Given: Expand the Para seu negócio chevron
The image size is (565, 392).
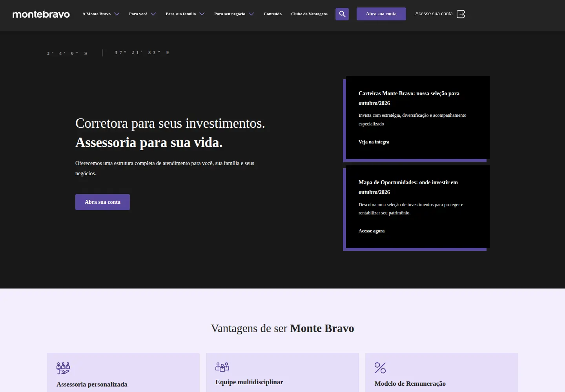Looking at the screenshot, I should click(x=252, y=14).
